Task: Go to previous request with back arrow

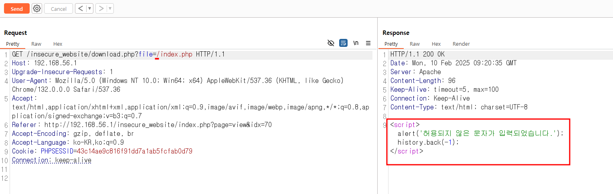Action: coord(81,8)
